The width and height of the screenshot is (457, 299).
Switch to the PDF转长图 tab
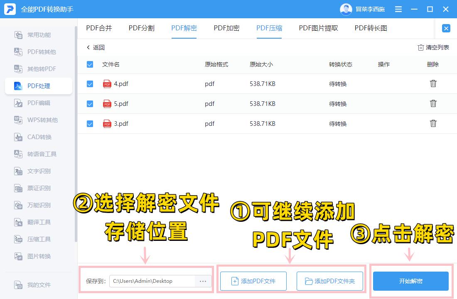[x=371, y=28]
